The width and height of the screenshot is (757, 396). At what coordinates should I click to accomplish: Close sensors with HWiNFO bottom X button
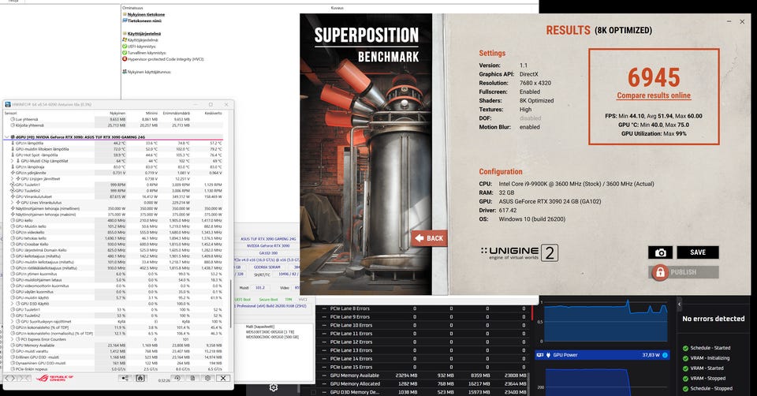[223, 378]
